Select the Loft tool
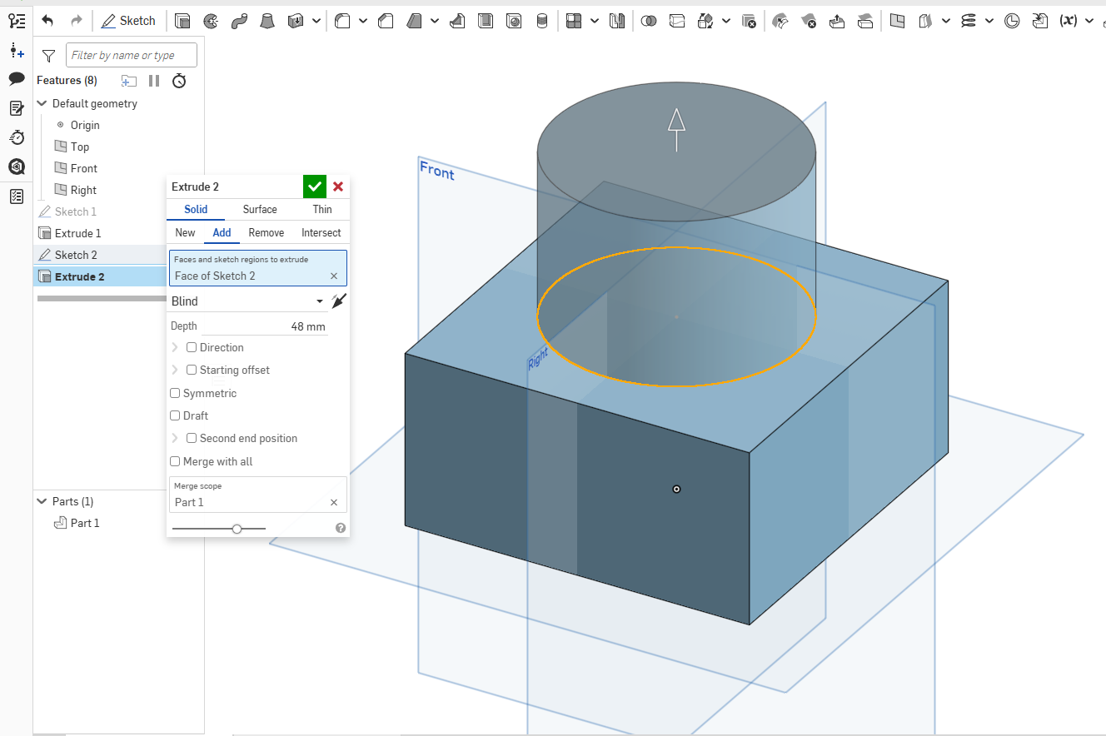The image size is (1106, 736). (267, 21)
